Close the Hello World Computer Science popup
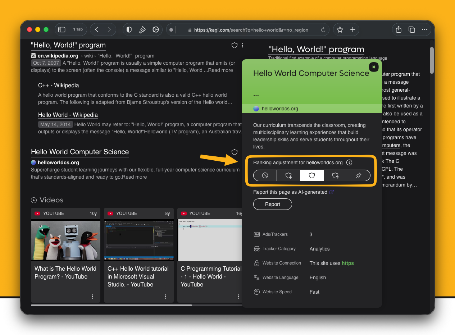This screenshot has height=335, width=455. pos(373,67)
